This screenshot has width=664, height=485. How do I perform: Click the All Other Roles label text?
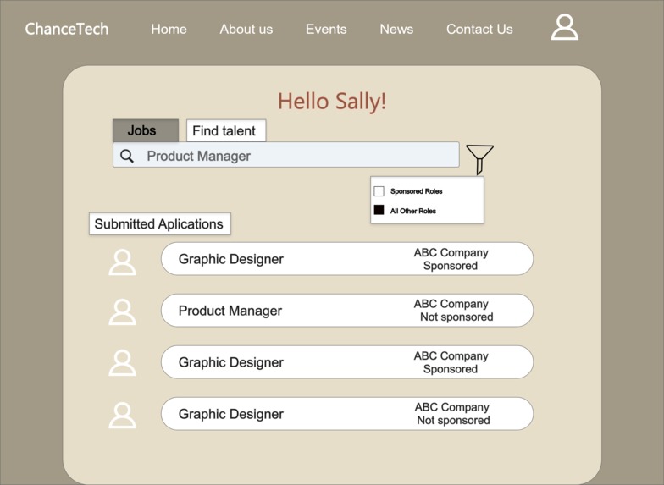click(413, 211)
